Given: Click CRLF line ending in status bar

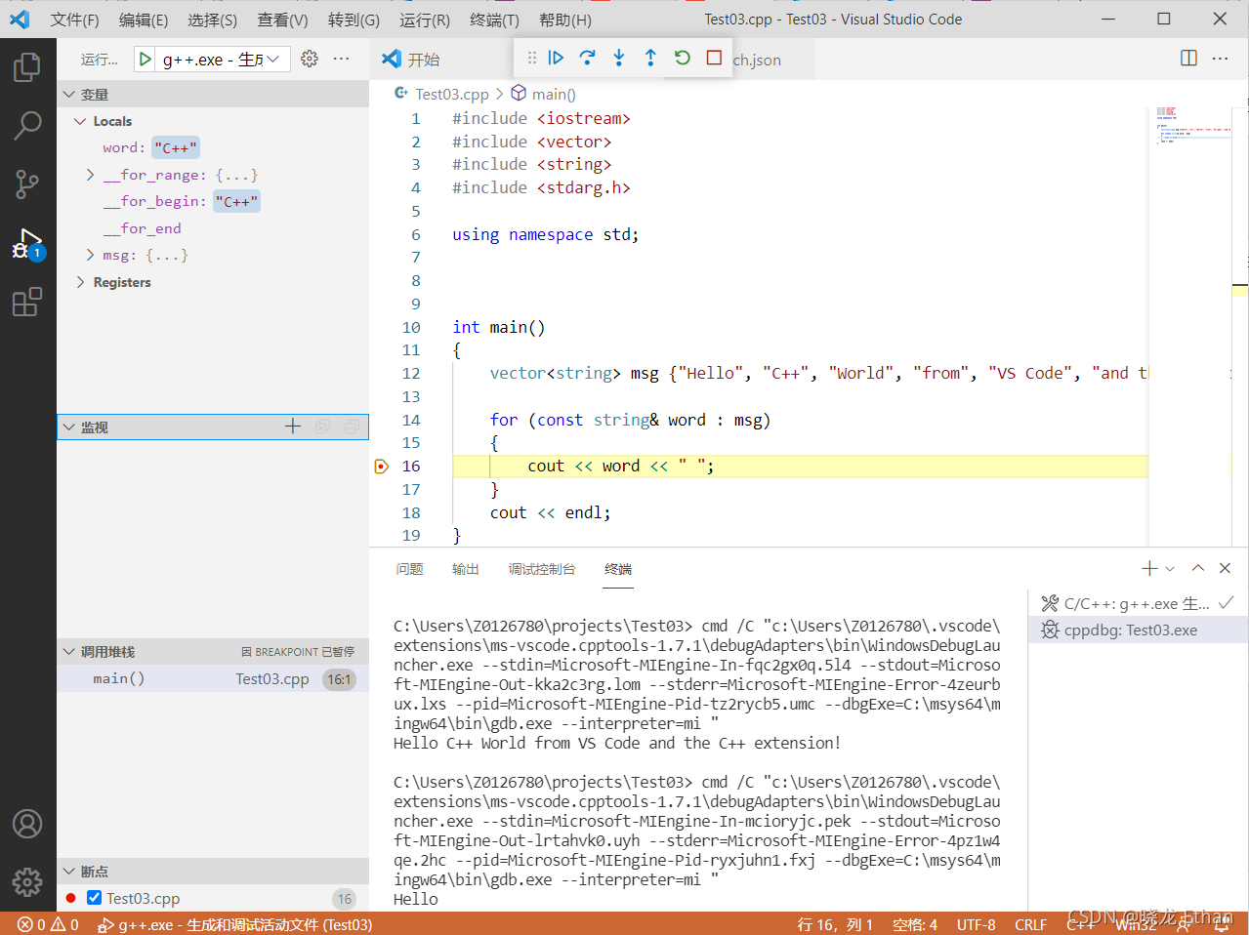Looking at the screenshot, I should click(1030, 924).
